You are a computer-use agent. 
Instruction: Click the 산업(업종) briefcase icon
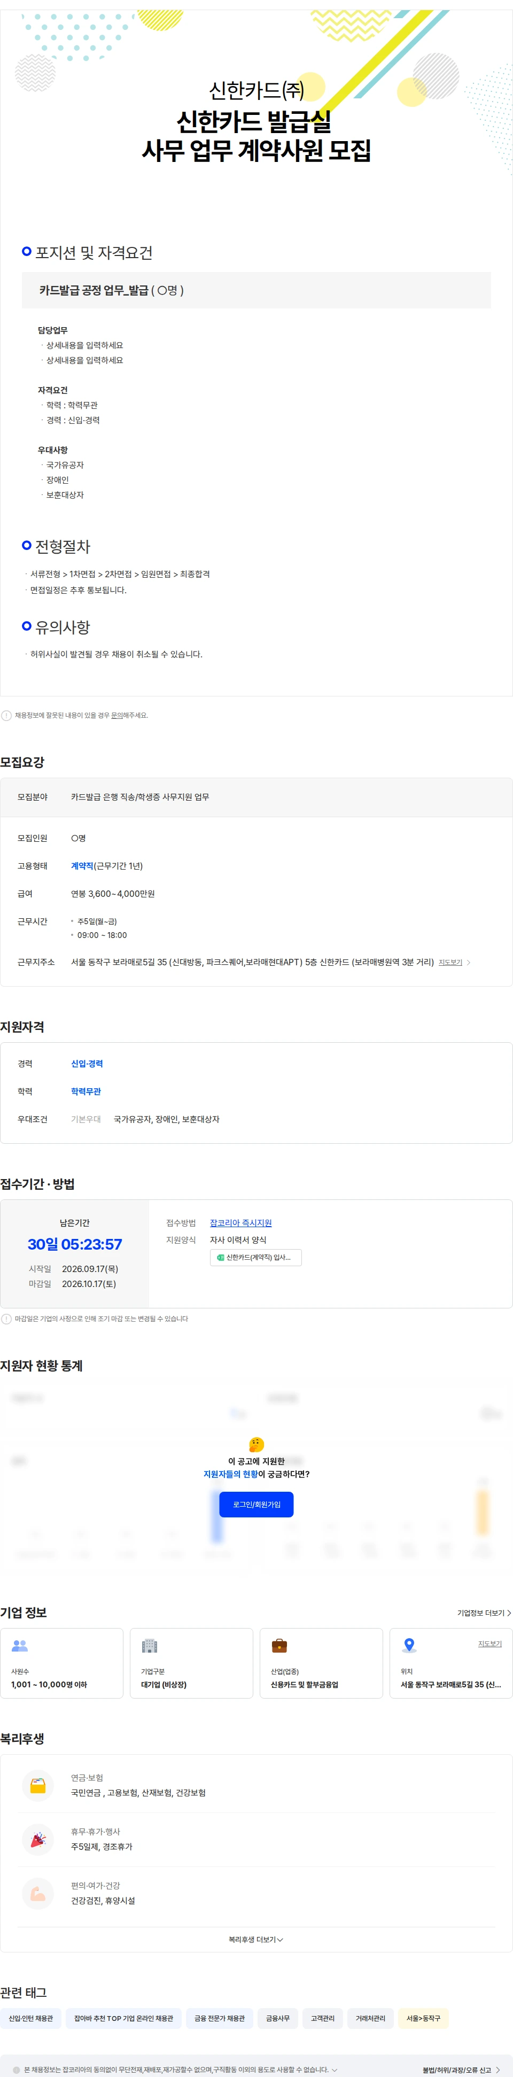(x=279, y=1646)
